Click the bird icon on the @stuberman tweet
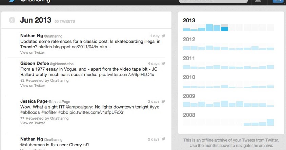The width and height of the screenshot is (286, 150). click(163, 139)
